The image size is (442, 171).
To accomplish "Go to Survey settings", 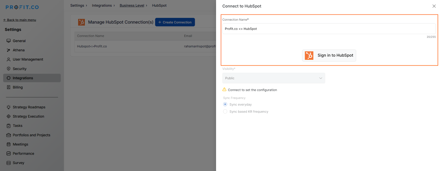I will (32, 163).
